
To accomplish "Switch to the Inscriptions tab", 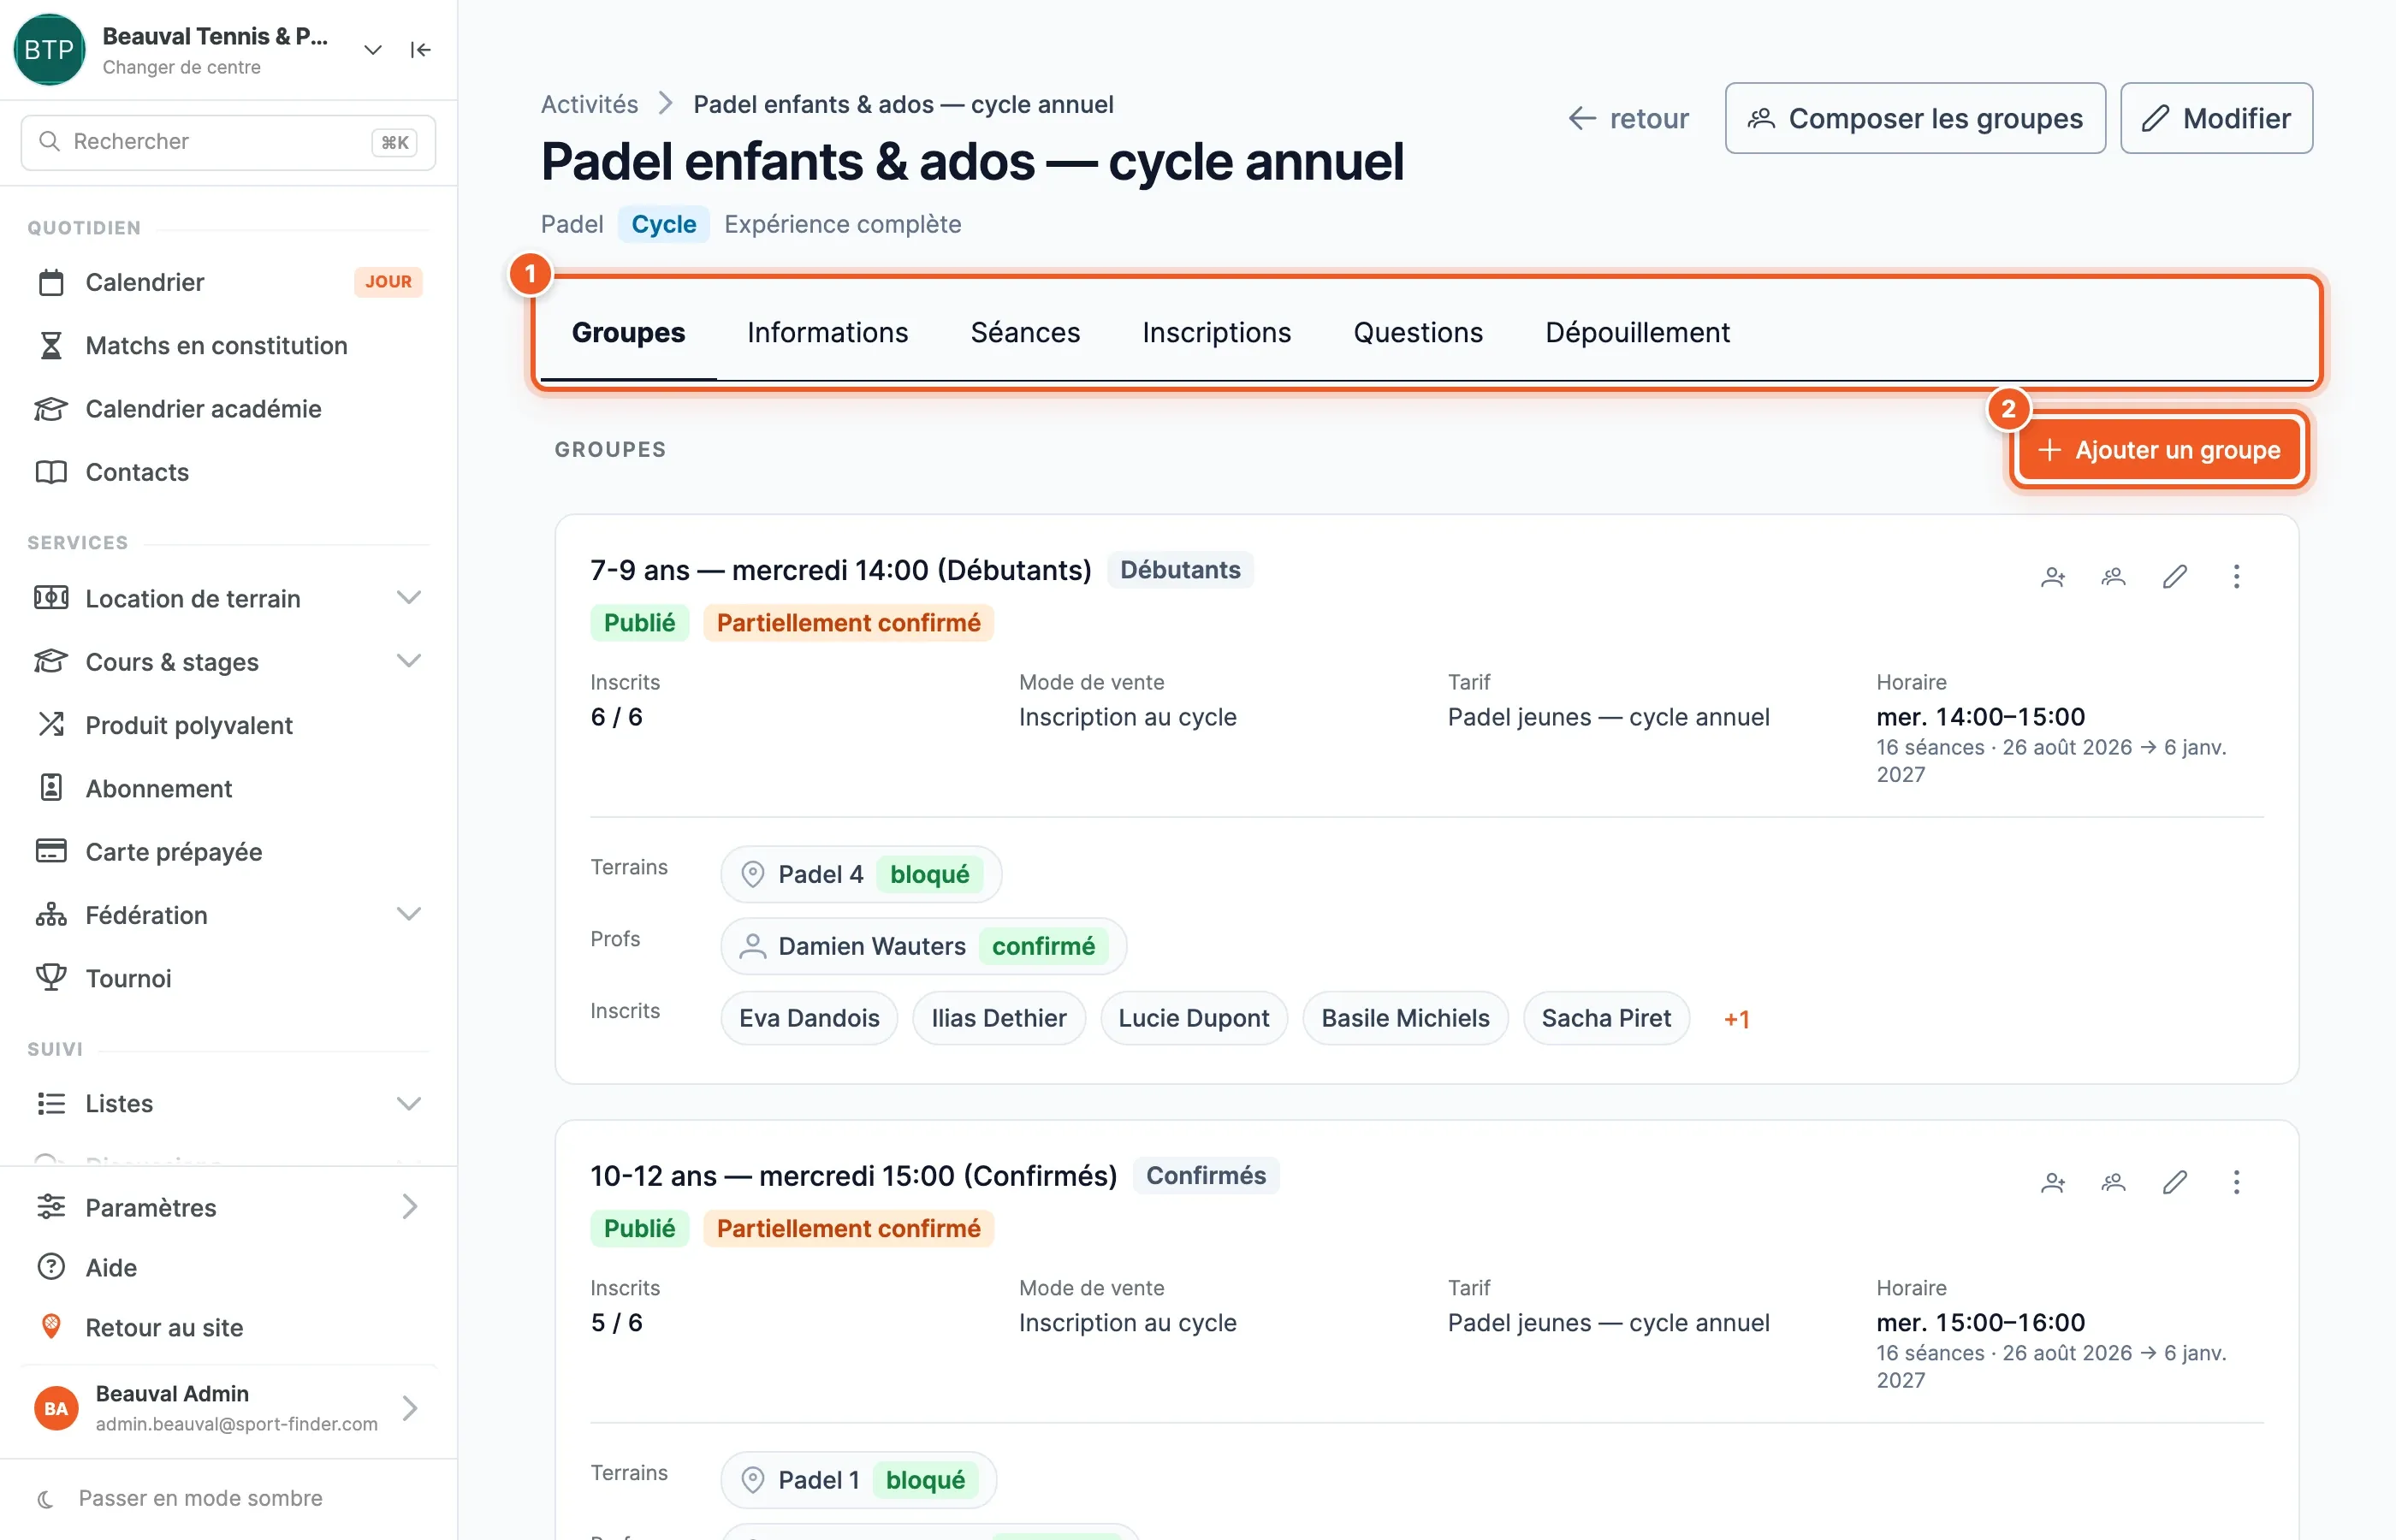I will 1216,332.
